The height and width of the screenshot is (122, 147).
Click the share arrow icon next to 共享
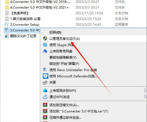point(45,82)
